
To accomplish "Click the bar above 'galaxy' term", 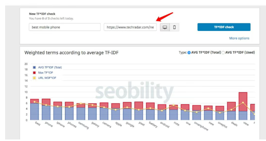I will [92, 112].
